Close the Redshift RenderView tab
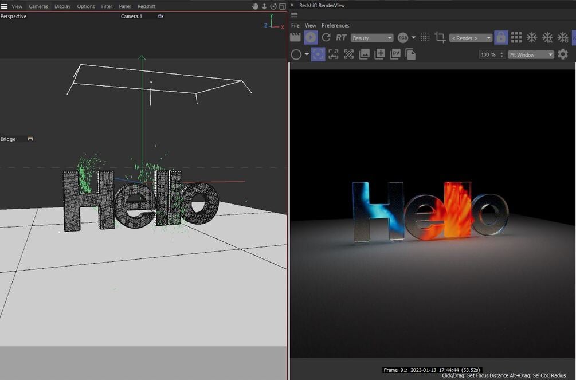The height and width of the screenshot is (380, 576). click(292, 5)
